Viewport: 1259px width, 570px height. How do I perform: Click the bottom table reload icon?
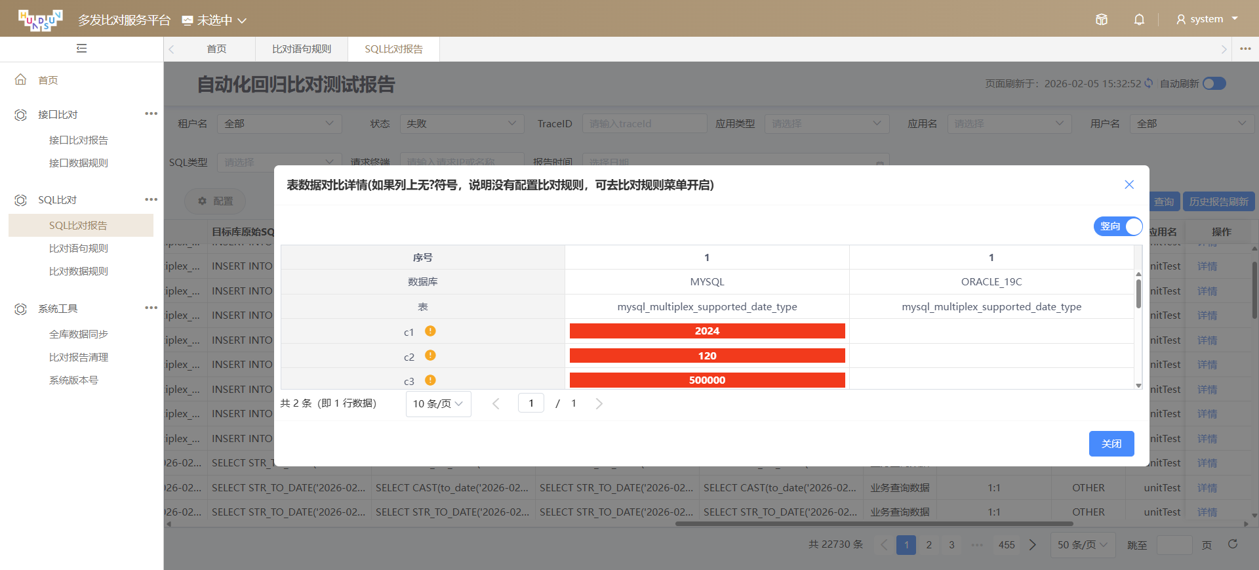pos(1233,544)
